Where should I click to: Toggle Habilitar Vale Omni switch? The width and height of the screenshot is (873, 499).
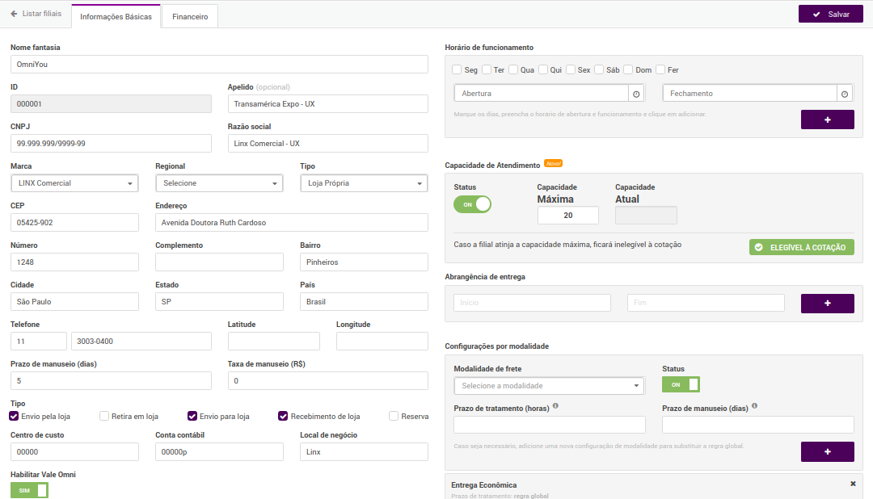click(x=29, y=490)
